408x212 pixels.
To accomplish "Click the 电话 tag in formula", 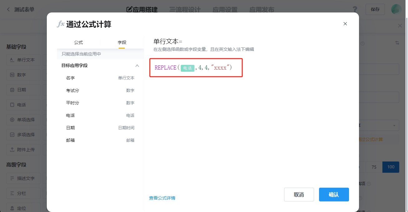I will click(187, 68).
